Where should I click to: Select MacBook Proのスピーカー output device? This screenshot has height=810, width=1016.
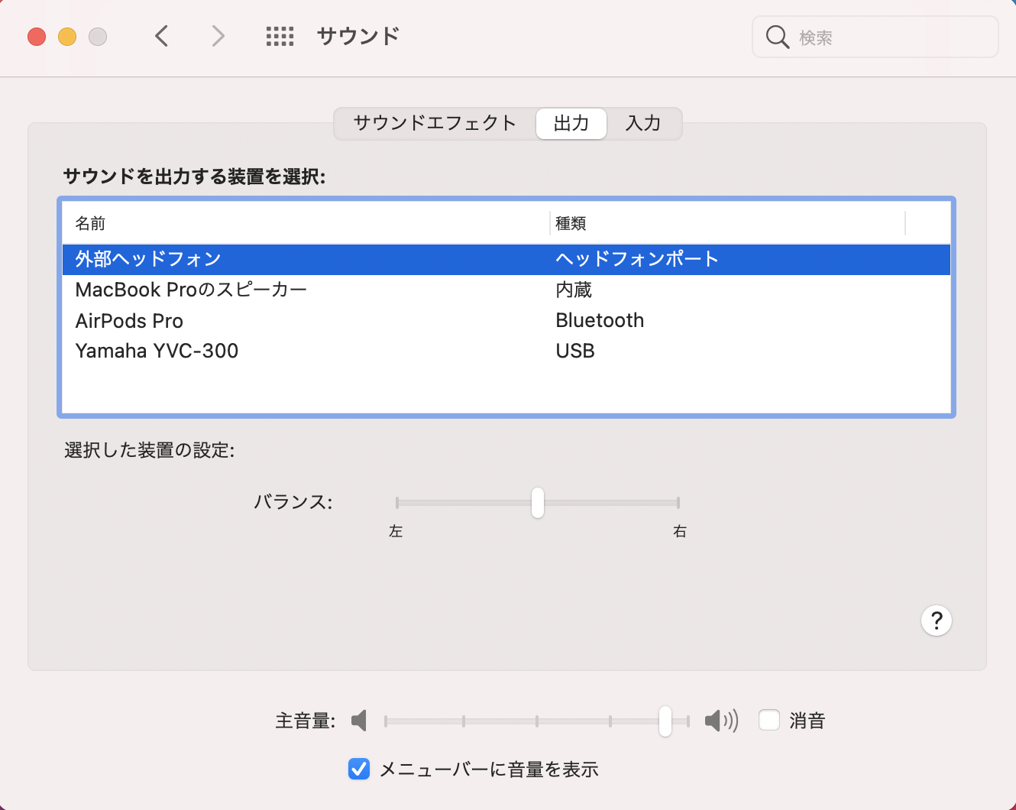[506, 290]
